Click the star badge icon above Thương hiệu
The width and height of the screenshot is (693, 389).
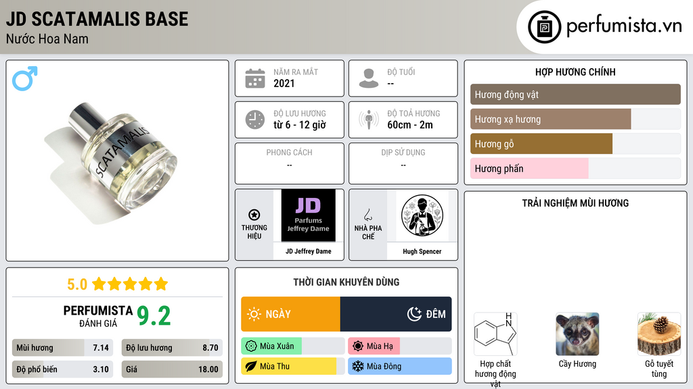tap(254, 215)
